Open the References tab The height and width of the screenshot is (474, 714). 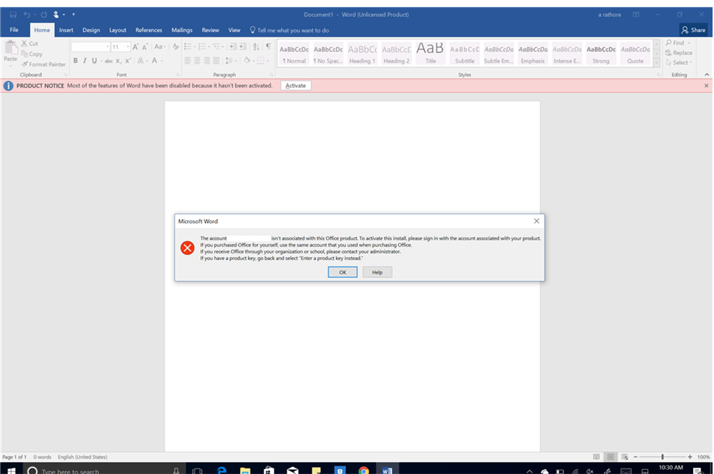click(149, 30)
